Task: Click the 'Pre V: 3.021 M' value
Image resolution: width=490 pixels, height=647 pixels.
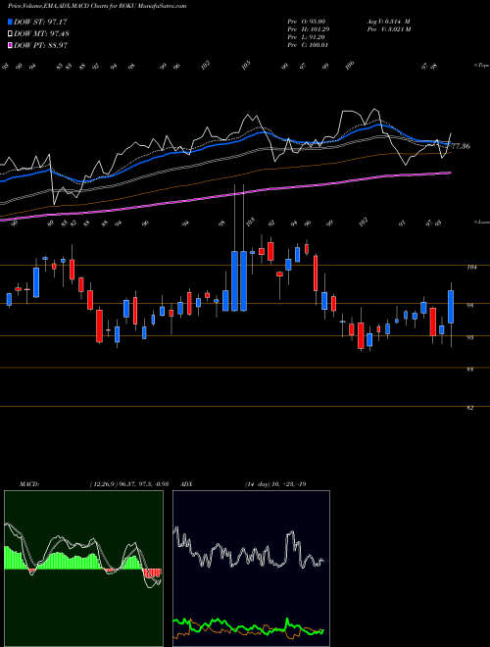Action: [x=388, y=29]
